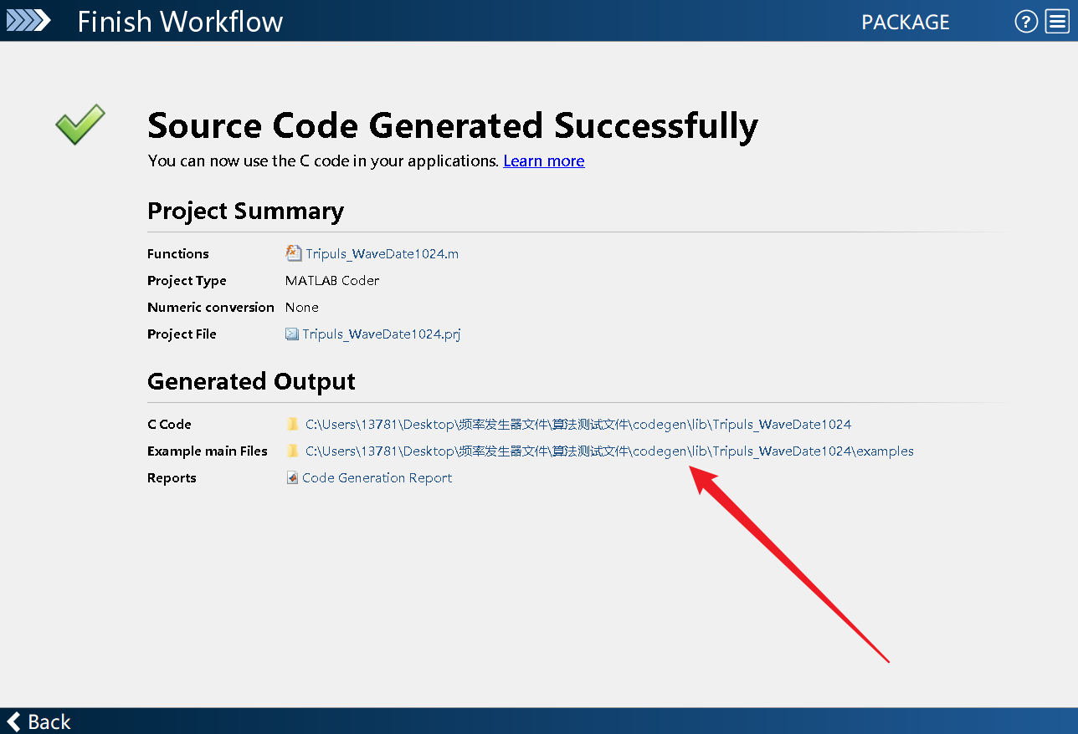Screen dimensions: 1078x734
Task: Click the report icon beside Code Generation Report
Action: pos(292,477)
